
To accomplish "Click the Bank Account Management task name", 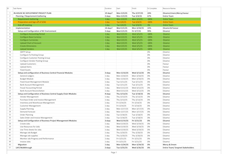I will [x=32, y=85].
